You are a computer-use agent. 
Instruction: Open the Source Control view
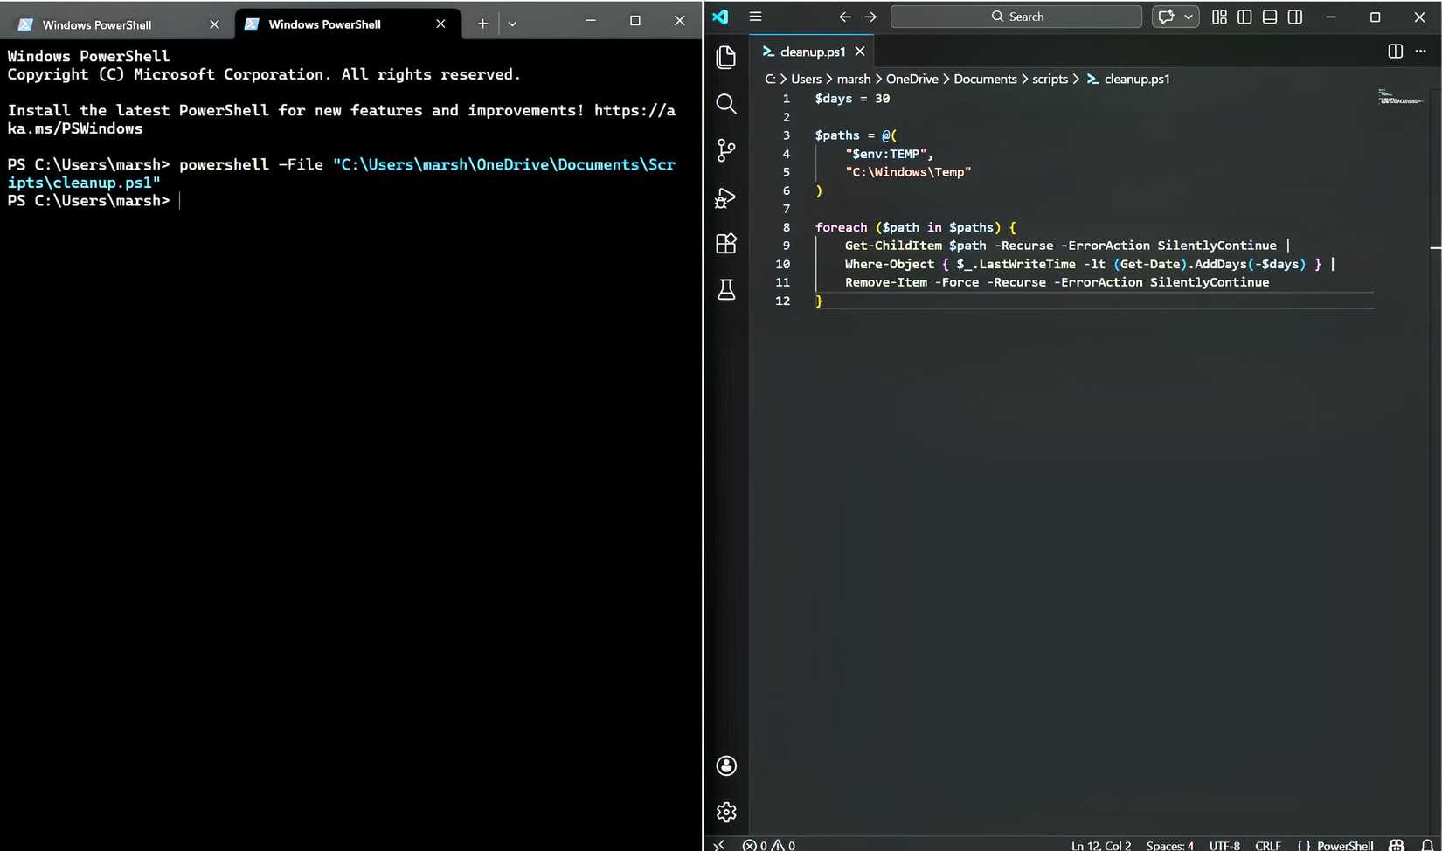pos(725,150)
